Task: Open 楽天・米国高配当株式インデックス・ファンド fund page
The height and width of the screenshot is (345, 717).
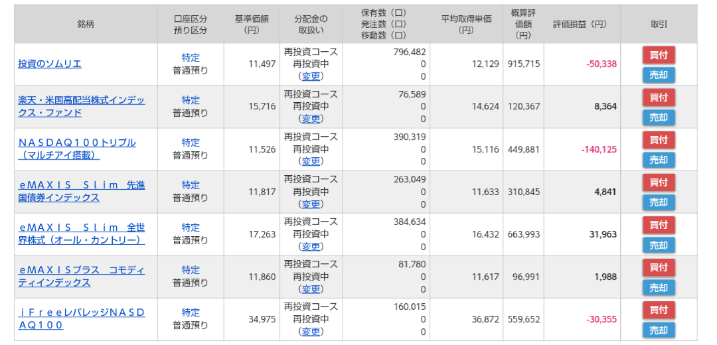Action: [82, 106]
